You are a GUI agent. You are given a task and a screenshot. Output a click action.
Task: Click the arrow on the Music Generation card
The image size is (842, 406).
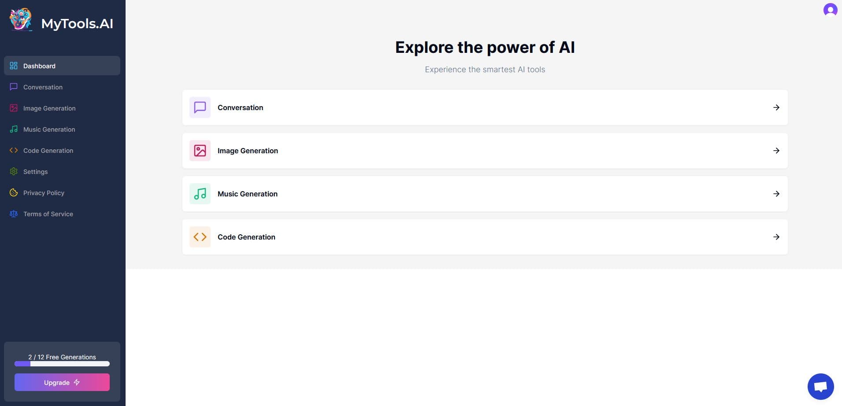776,194
